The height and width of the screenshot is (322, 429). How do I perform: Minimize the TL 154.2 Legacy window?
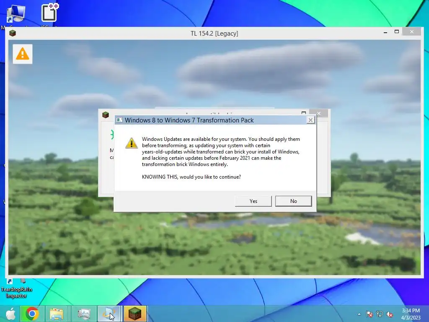385,32
